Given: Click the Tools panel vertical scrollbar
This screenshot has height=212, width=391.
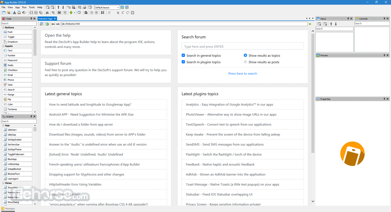Looking at the screenshot, I should tap(35, 42).
